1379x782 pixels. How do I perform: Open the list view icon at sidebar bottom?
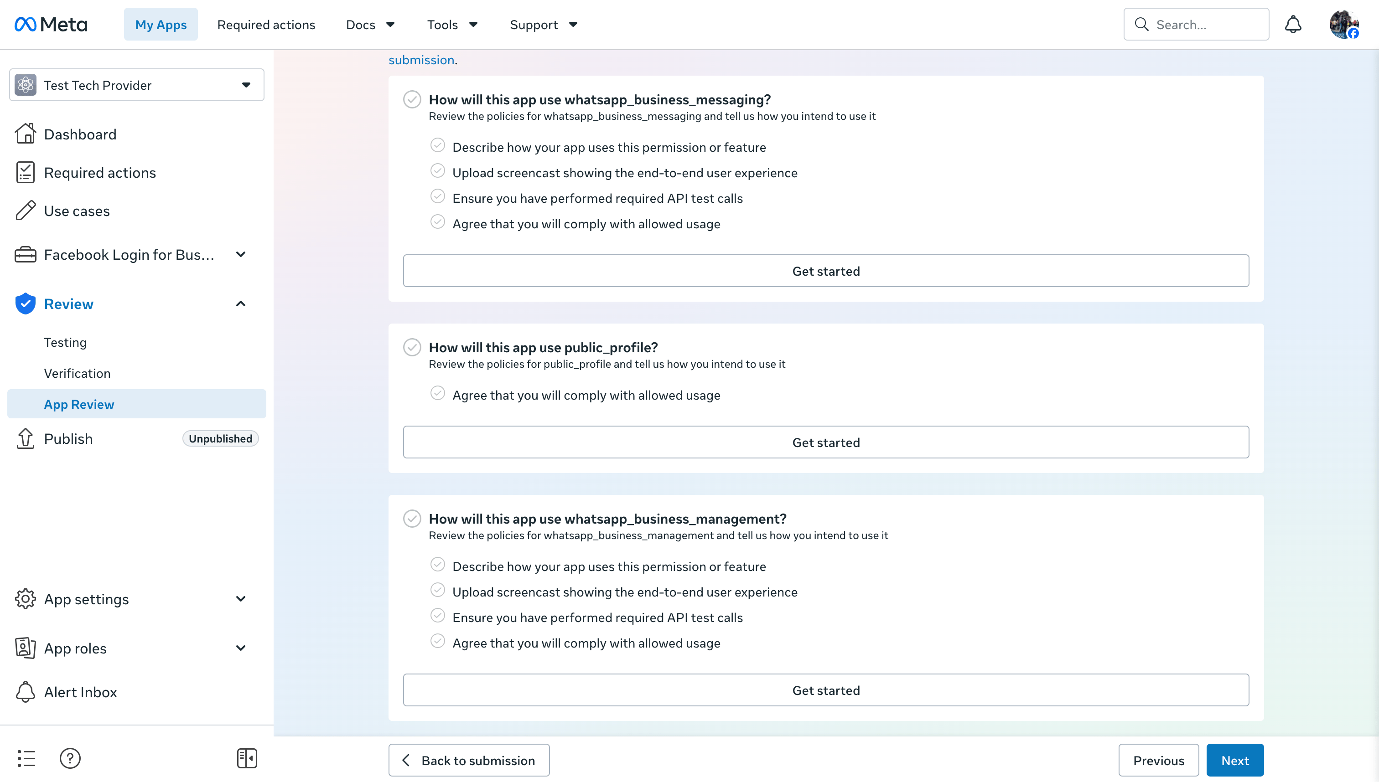26,758
